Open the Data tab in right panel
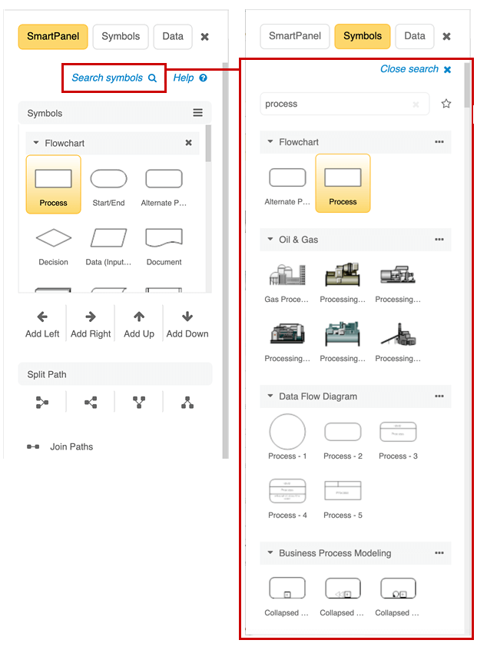Viewport: 477px width, 650px height. [x=415, y=36]
